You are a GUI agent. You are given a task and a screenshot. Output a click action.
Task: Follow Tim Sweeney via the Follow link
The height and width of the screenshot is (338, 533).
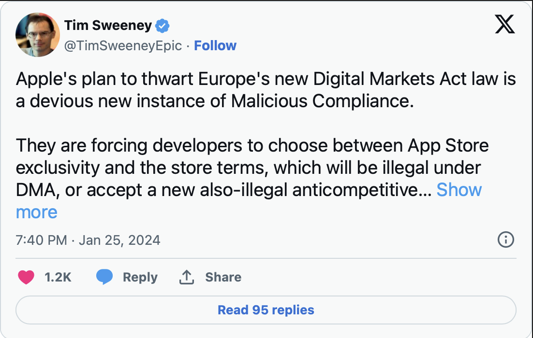(215, 45)
